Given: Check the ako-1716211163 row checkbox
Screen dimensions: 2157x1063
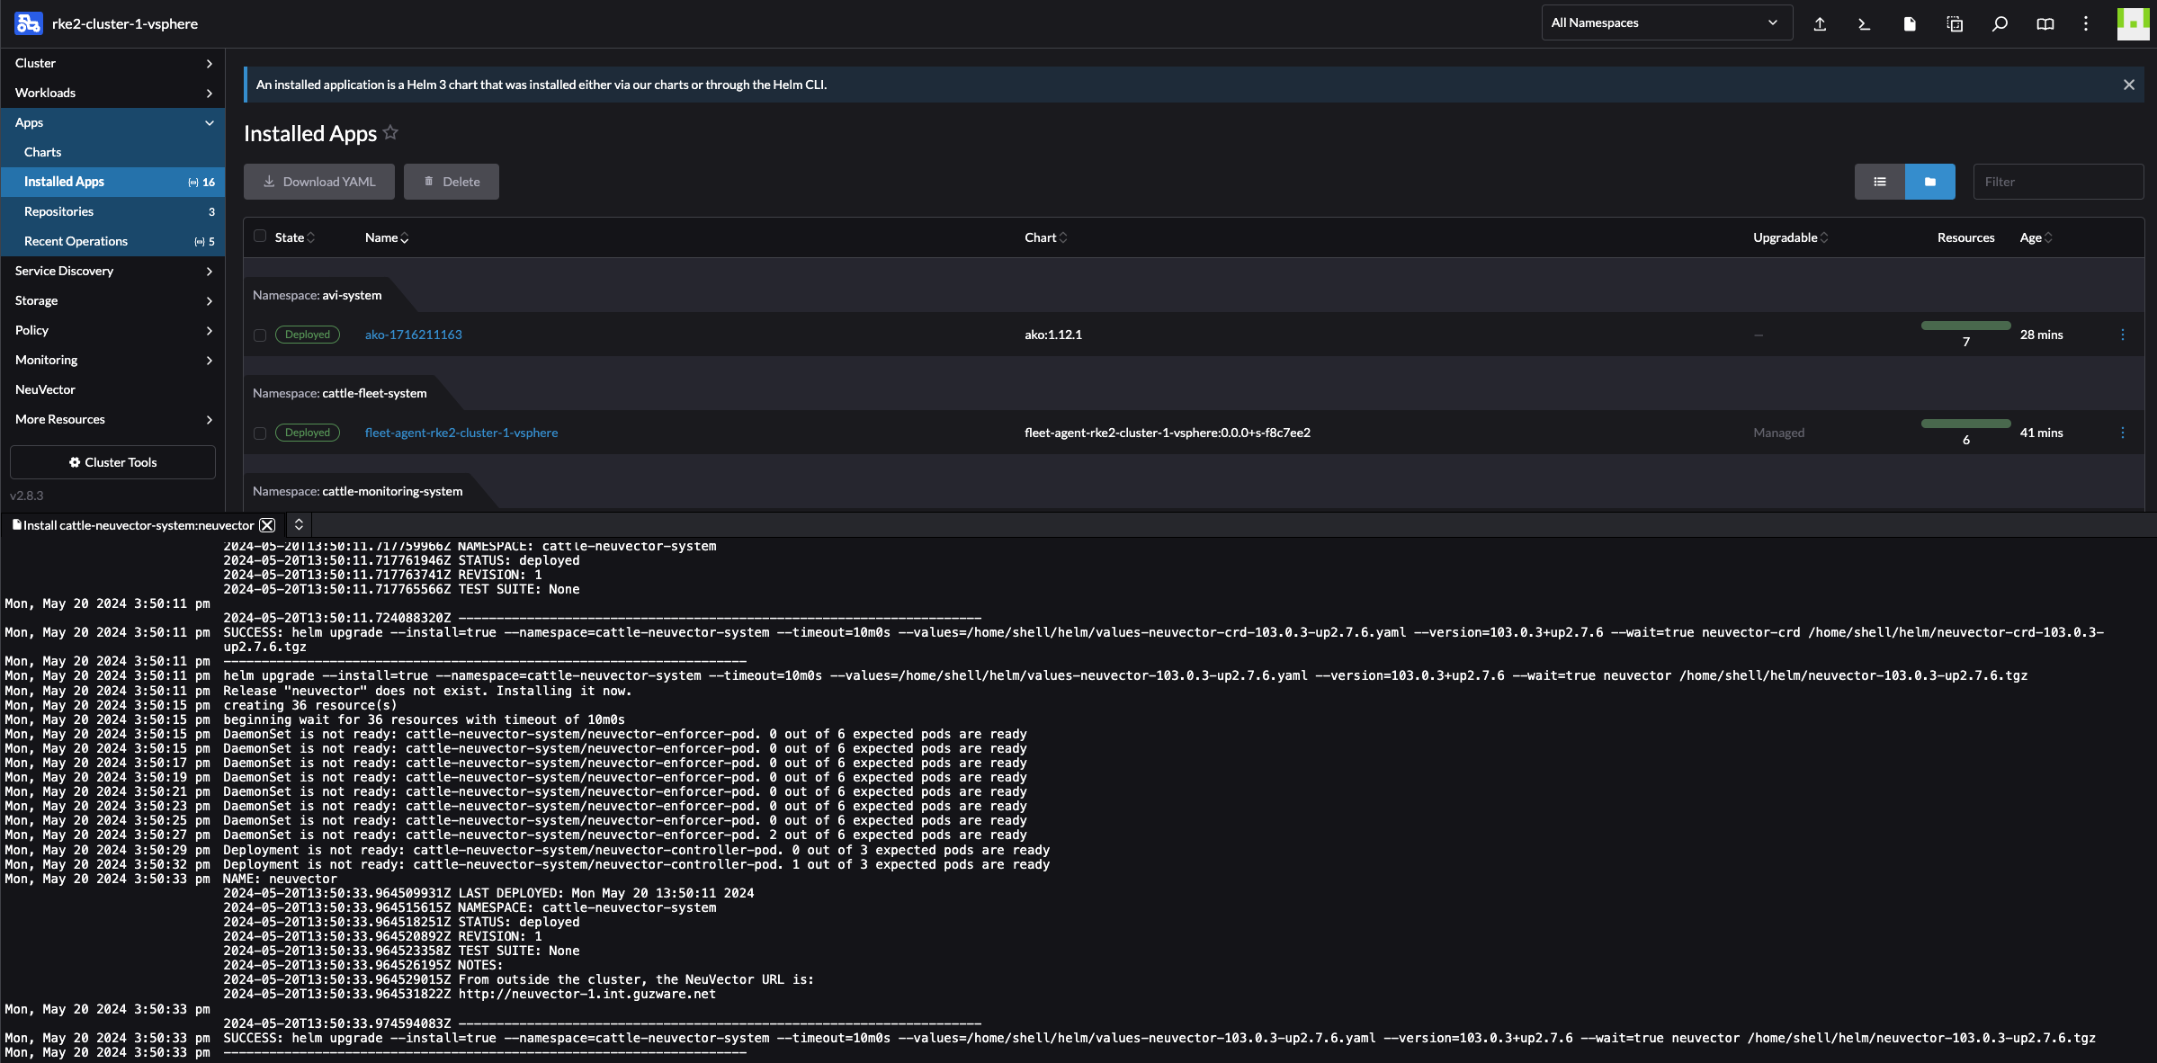Looking at the screenshot, I should tap(260, 335).
